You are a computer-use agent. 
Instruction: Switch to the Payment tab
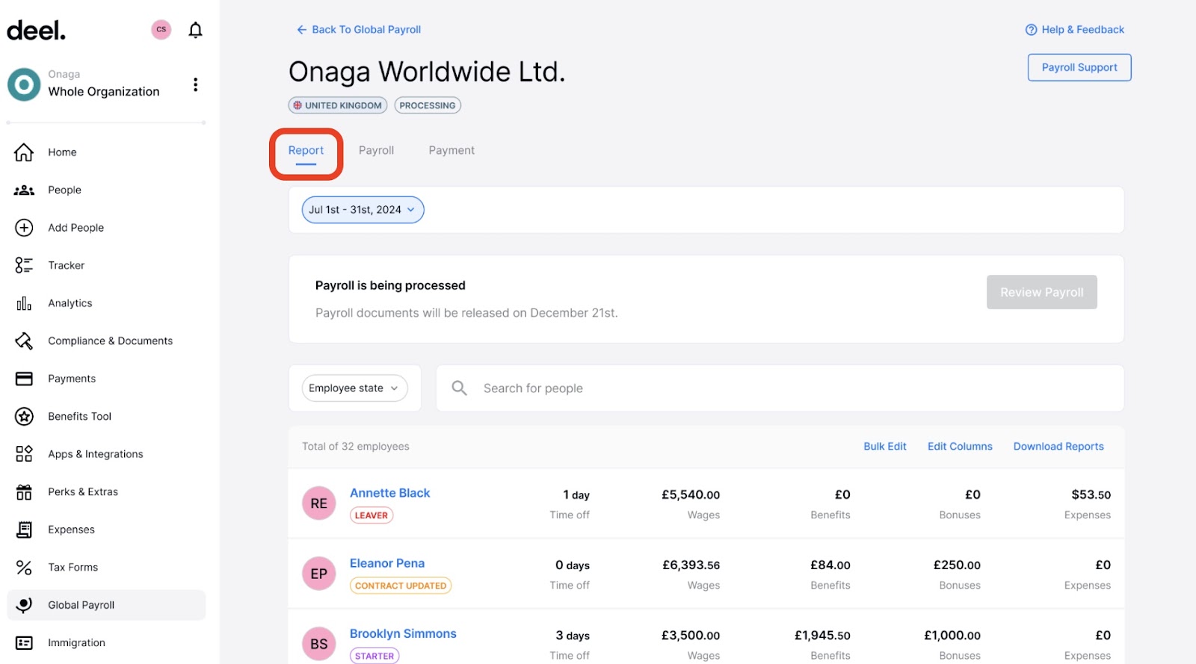tap(451, 151)
